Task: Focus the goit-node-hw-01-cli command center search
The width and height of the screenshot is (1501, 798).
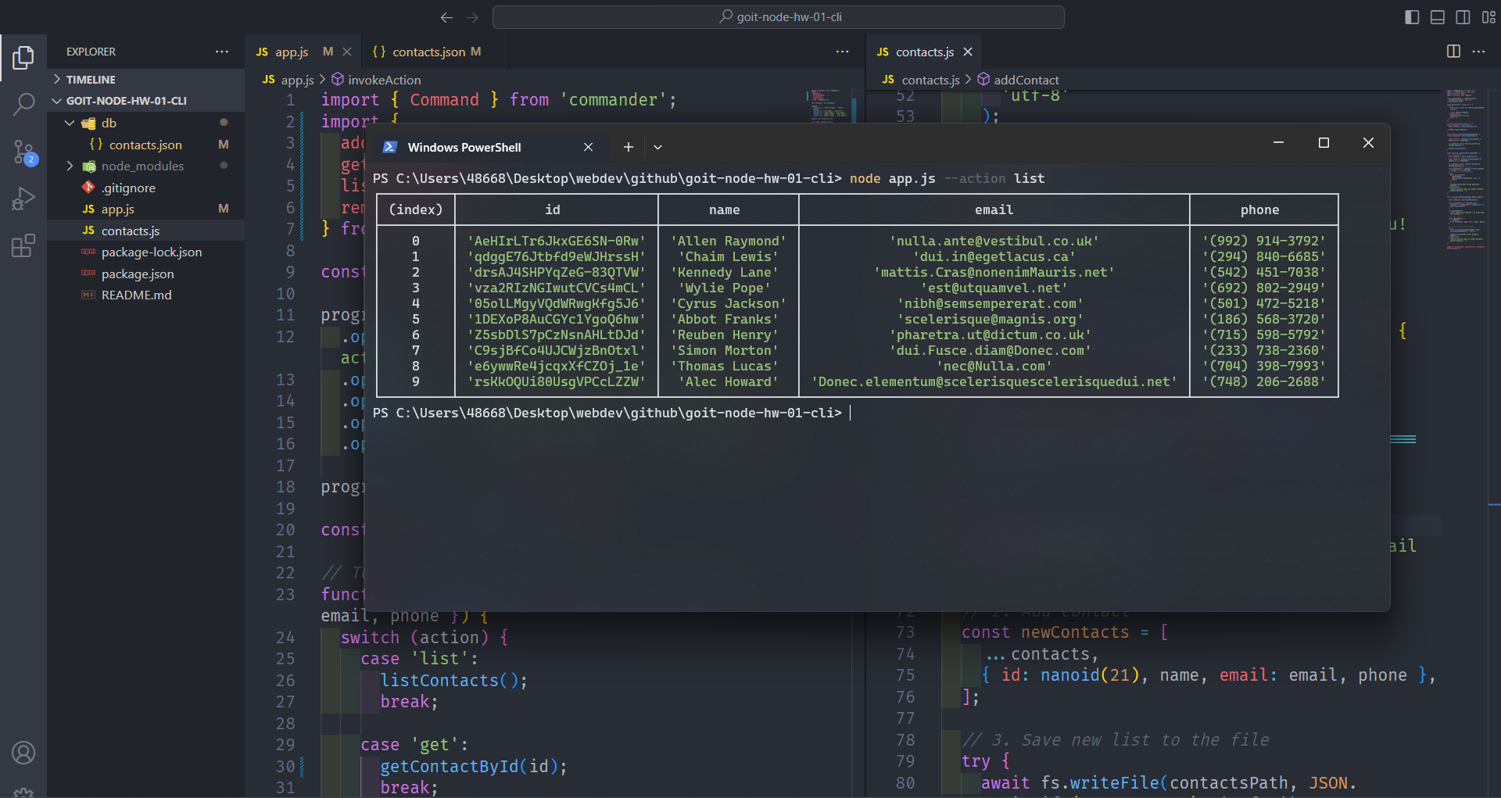Action: coord(779,17)
